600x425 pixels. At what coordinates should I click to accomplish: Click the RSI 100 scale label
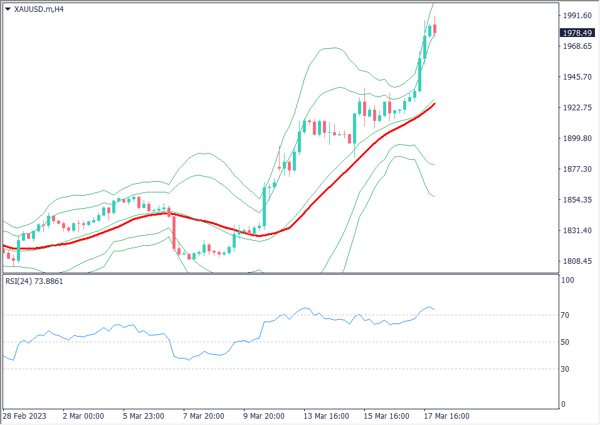point(567,281)
